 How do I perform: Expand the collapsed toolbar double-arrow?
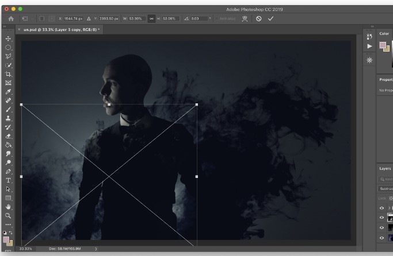pos(5,26)
